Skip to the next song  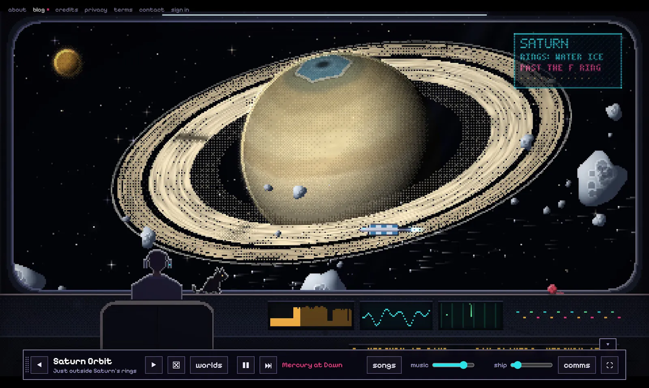click(268, 365)
